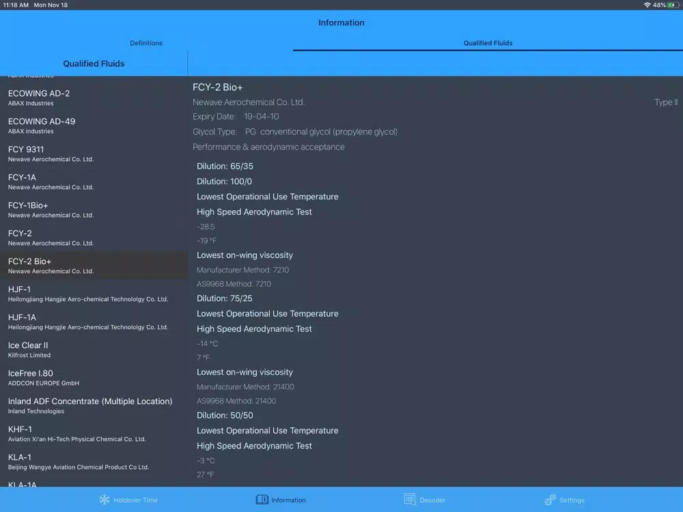Choose FCY-1A from fluid list
This screenshot has width=683, height=512.
click(x=94, y=182)
